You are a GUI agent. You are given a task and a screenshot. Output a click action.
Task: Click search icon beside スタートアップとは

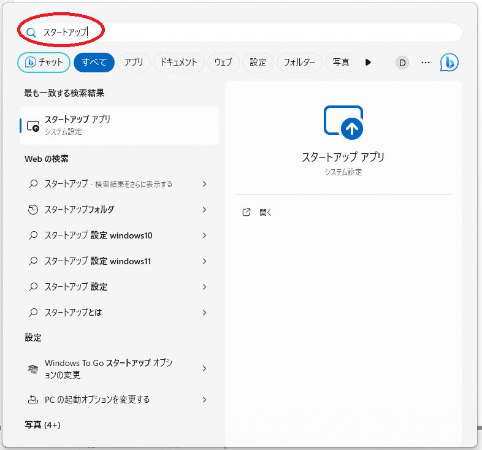pyautogui.click(x=33, y=313)
